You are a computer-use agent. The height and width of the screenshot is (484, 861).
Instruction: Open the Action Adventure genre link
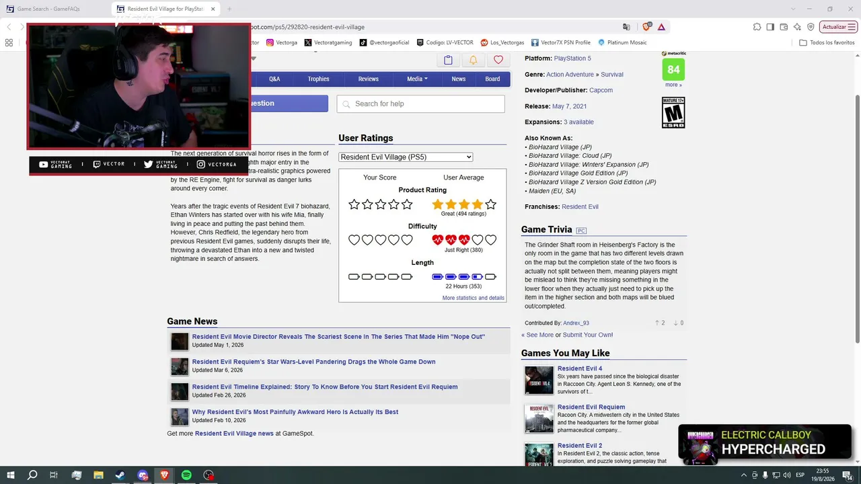570,75
